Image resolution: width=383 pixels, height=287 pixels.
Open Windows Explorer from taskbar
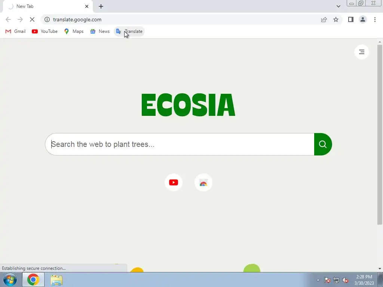pos(56,280)
